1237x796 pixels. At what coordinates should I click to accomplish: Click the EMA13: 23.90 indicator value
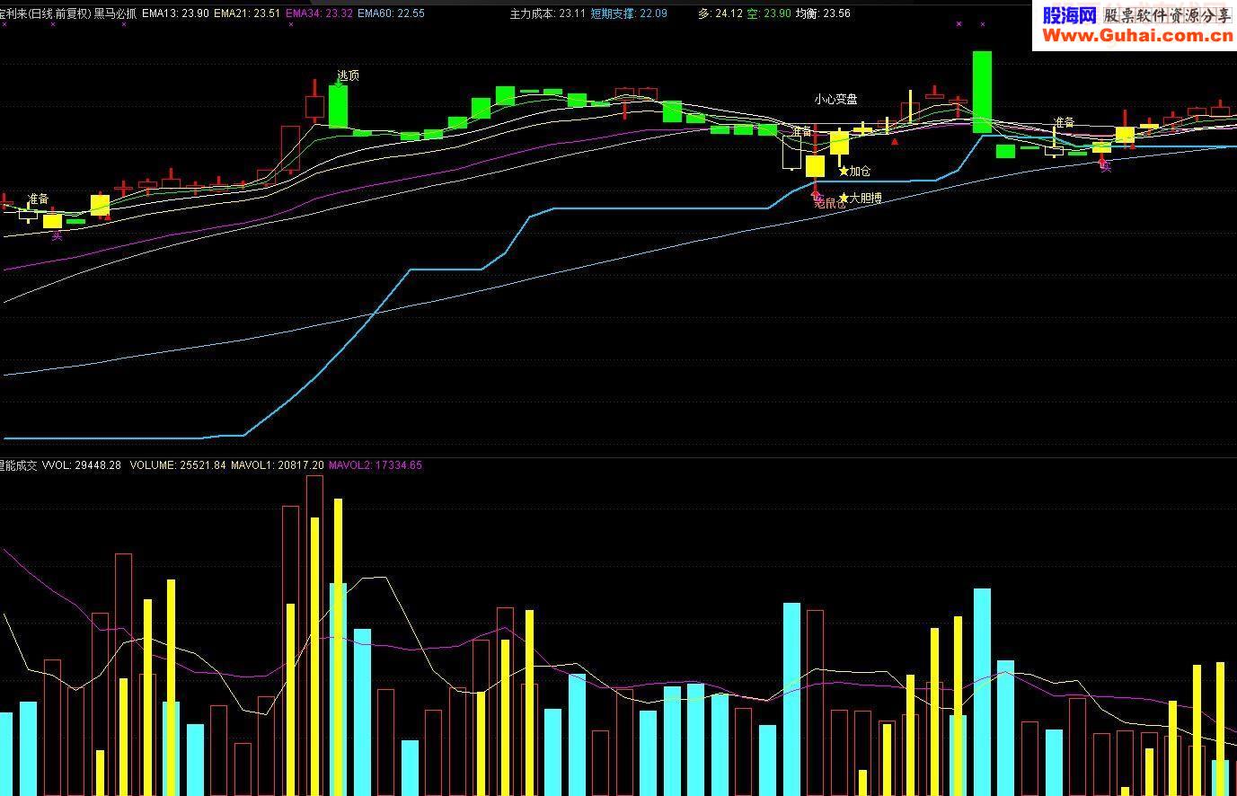click(175, 13)
